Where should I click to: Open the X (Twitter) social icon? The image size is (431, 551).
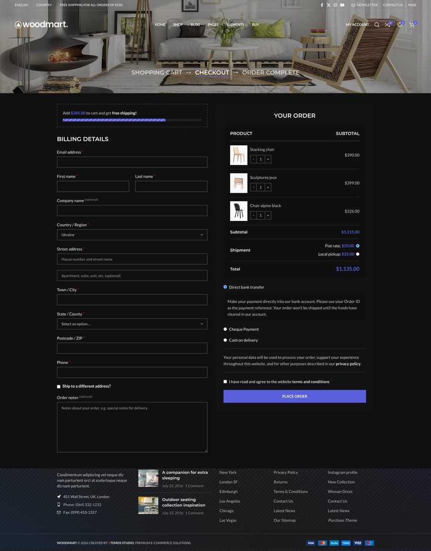pos(329,5)
